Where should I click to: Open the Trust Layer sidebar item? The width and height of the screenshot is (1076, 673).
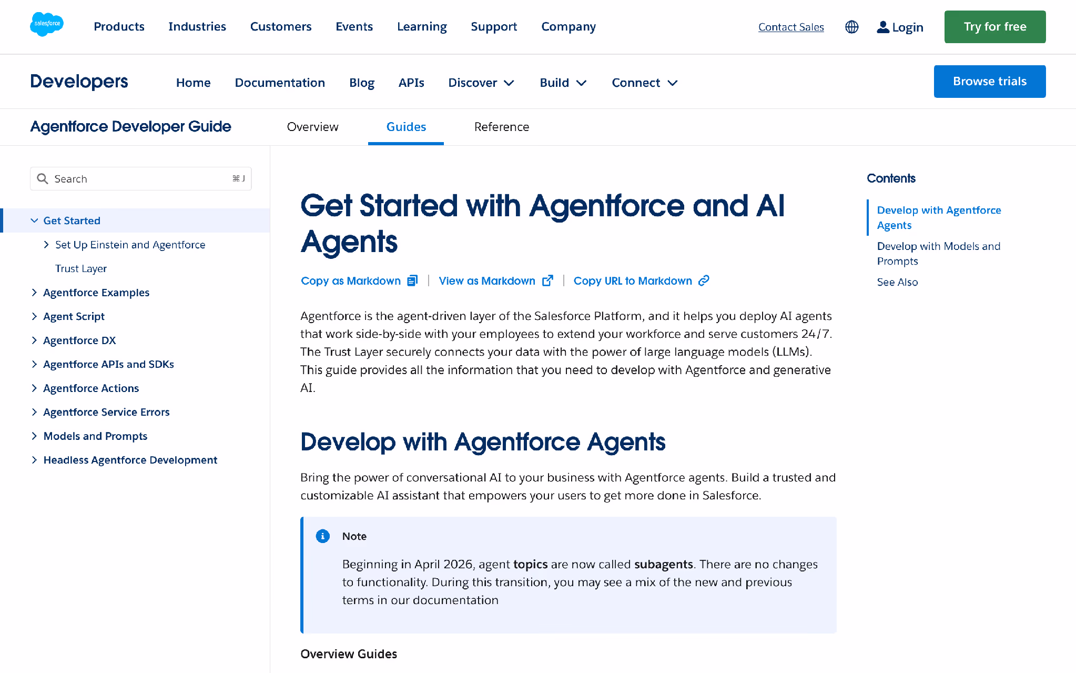pos(81,268)
